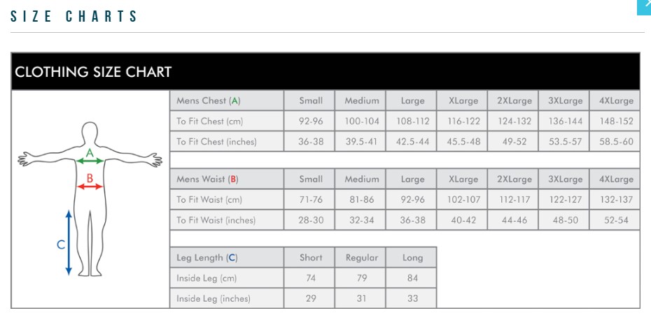
Task: Click waist measurement 71-76 cm cell
Action: click(310, 199)
